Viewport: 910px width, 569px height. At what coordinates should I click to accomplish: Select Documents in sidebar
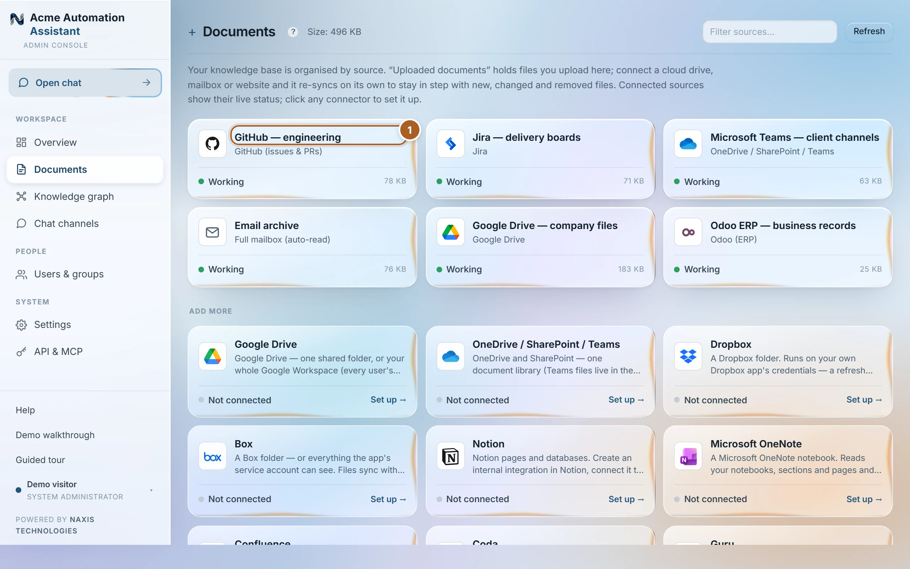click(x=85, y=169)
